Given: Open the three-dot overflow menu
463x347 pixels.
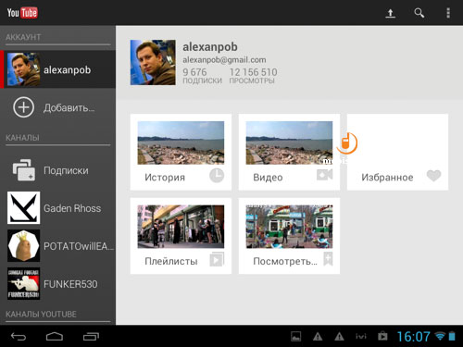Looking at the screenshot, I should pyautogui.click(x=448, y=13).
